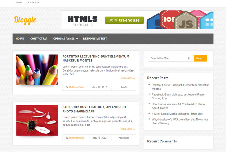
Task: Click the JS badge in the banner
Action: [186, 21]
